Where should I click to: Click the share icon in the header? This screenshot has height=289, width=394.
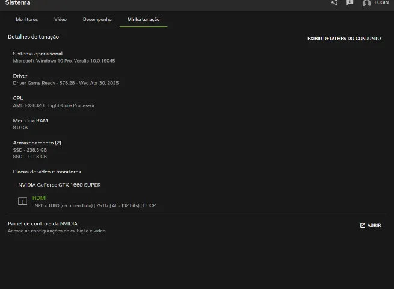coord(334,3)
